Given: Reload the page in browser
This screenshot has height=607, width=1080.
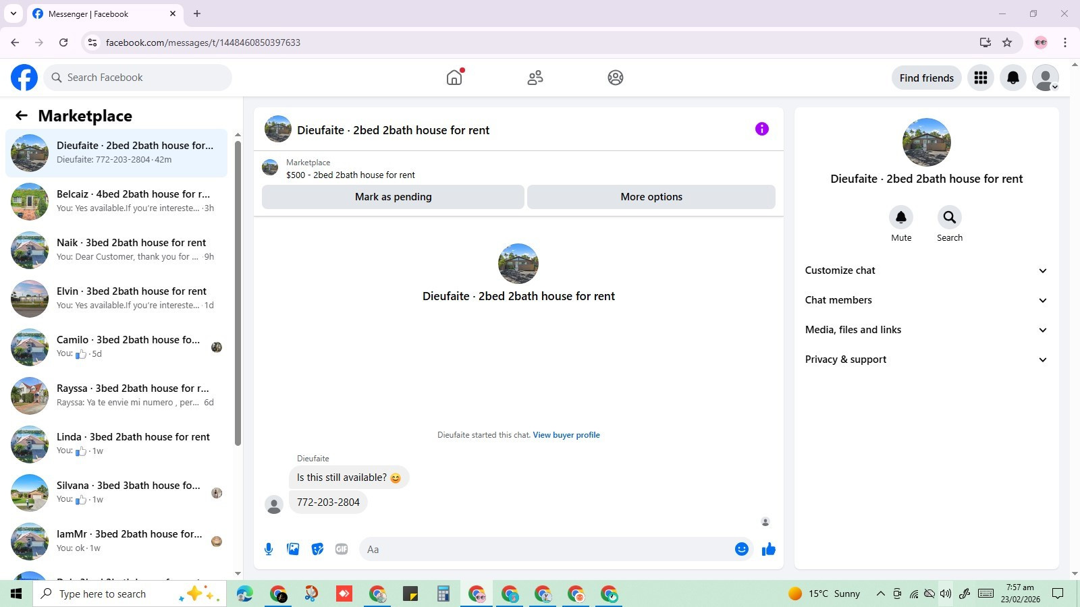Looking at the screenshot, I should pyautogui.click(x=63, y=42).
